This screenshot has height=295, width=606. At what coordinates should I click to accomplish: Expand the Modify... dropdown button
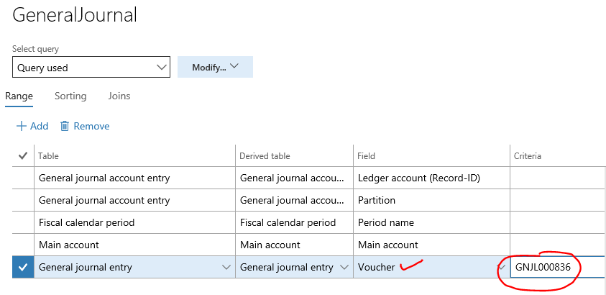[x=215, y=67]
